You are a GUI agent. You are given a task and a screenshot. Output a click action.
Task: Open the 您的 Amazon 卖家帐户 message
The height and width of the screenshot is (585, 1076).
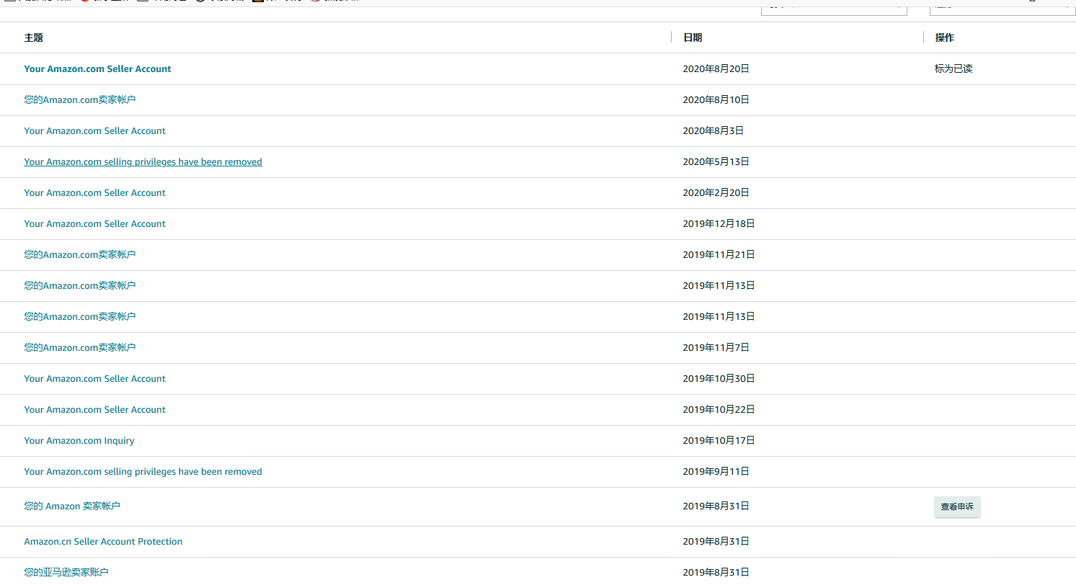(72, 506)
